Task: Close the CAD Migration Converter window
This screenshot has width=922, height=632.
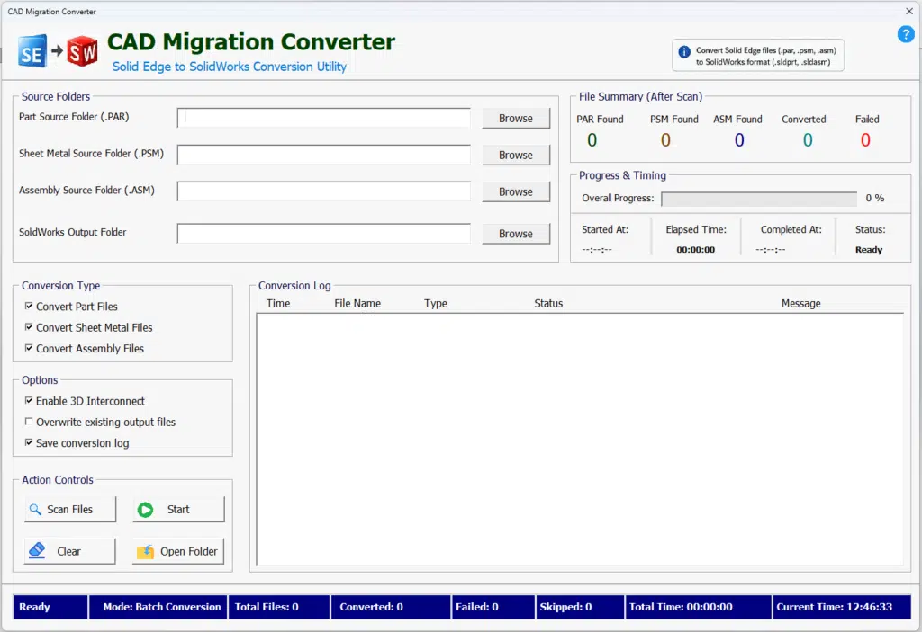Action: 909,11
